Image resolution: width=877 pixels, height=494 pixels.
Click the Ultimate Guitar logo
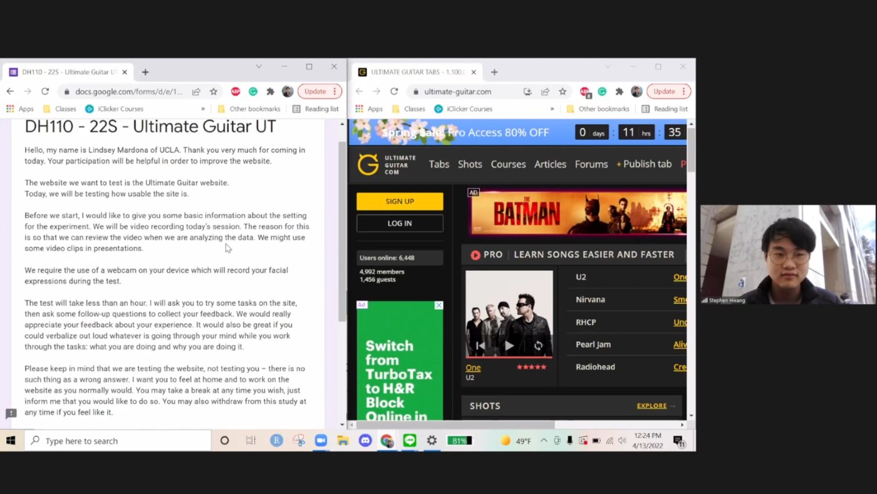tap(387, 164)
